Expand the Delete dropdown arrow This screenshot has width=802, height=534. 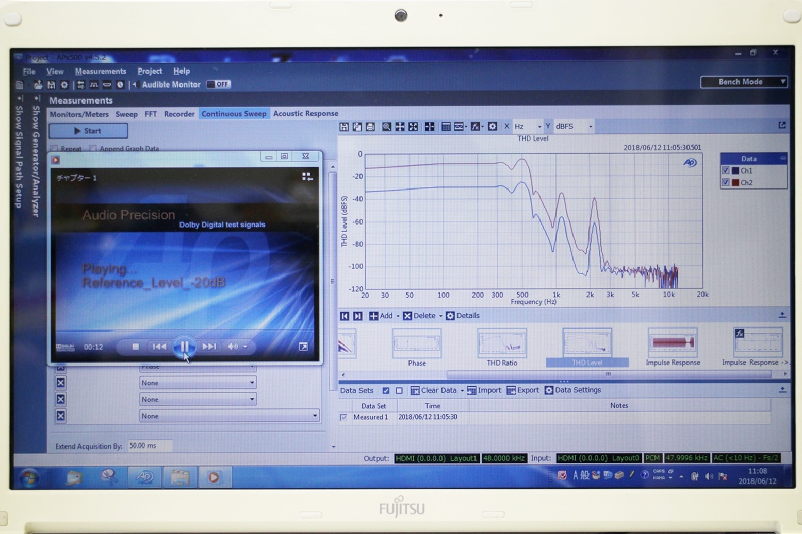[440, 316]
